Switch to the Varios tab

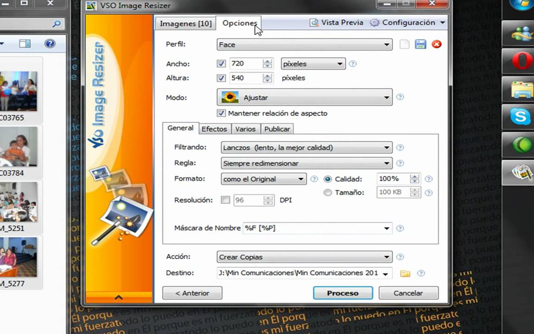point(245,129)
